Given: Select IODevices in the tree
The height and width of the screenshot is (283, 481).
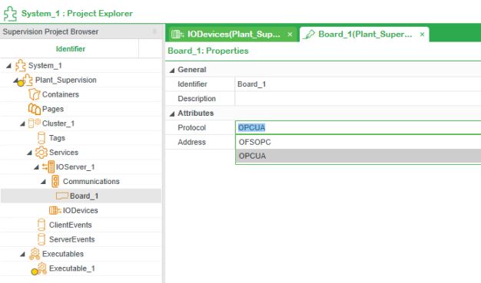Looking at the screenshot, I should (81, 210).
